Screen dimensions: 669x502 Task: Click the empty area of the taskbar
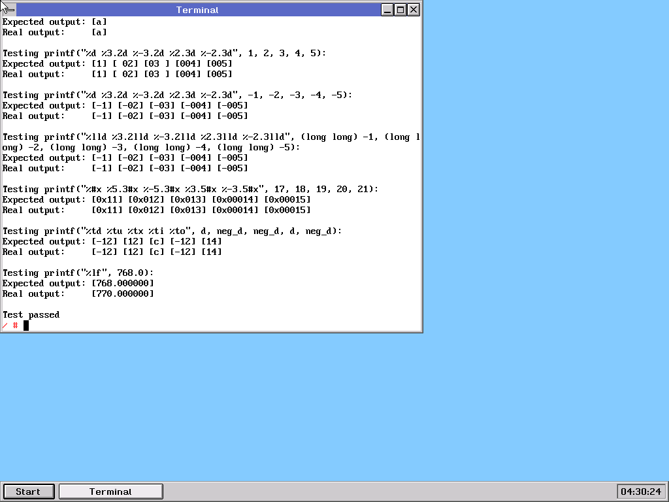pyautogui.click(x=392, y=492)
